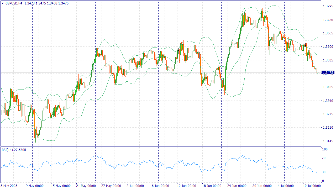Click the triangle arrow beside GBPUSD,H4
Image resolution: width=336 pixels, height=189 pixels.
[3, 3]
